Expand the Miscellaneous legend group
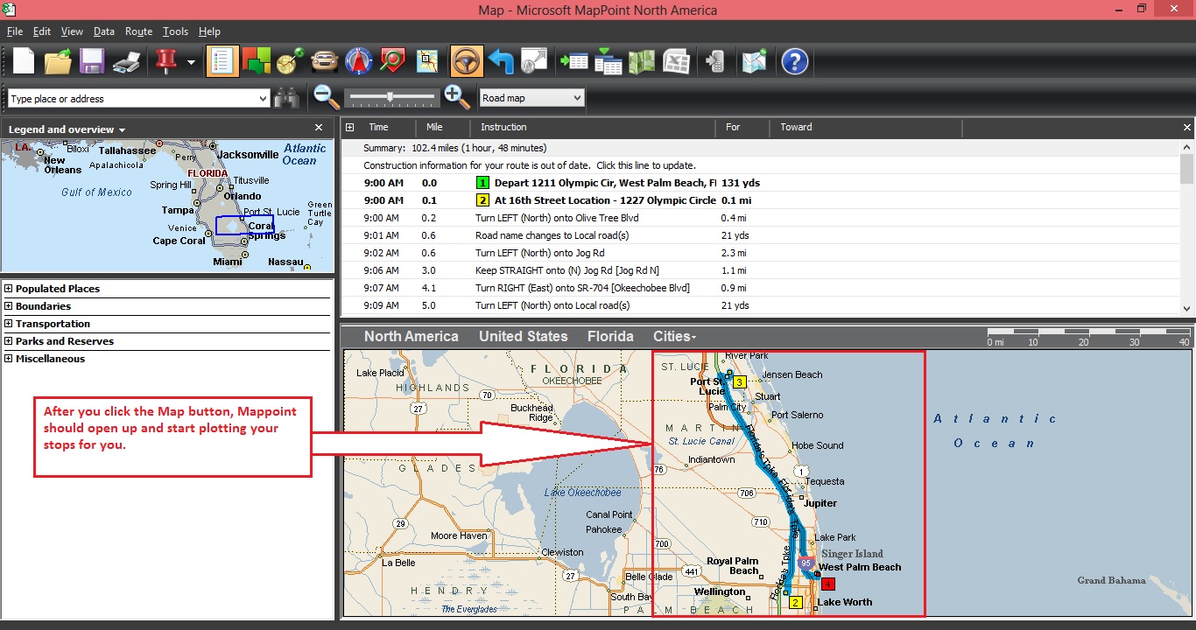The height and width of the screenshot is (630, 1196). click(x=9, y=359)
